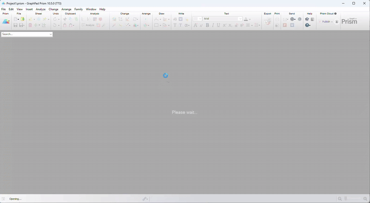Click the Analyze button in Analysis group
The height and width of the screenshot is (203, 370).
(88, 25)
